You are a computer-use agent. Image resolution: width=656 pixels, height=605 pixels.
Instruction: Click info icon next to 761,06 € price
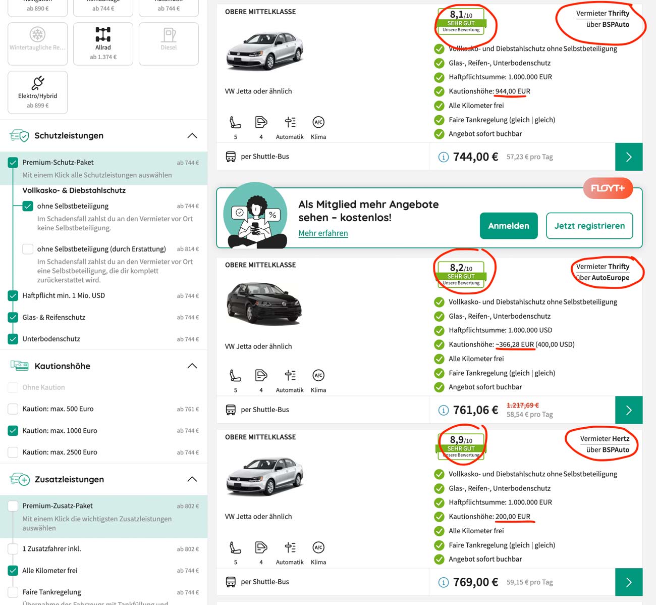pos(443,410)
